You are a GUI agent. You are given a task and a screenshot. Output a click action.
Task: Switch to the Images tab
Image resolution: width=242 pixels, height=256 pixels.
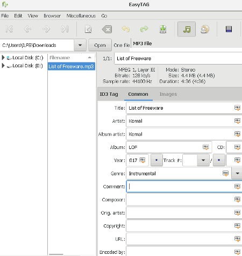click(x=168, y=94)
